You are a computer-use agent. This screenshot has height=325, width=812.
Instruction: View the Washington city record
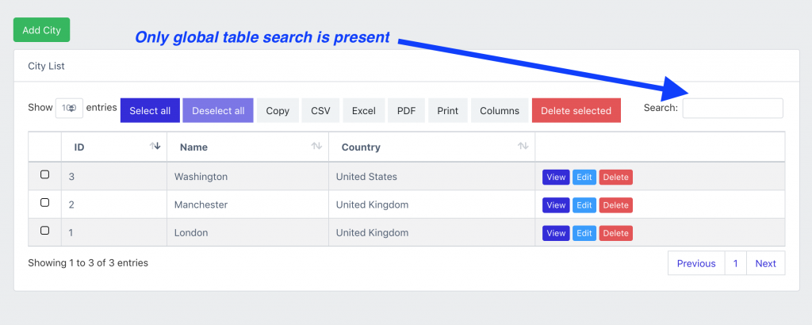coord(556,178)
